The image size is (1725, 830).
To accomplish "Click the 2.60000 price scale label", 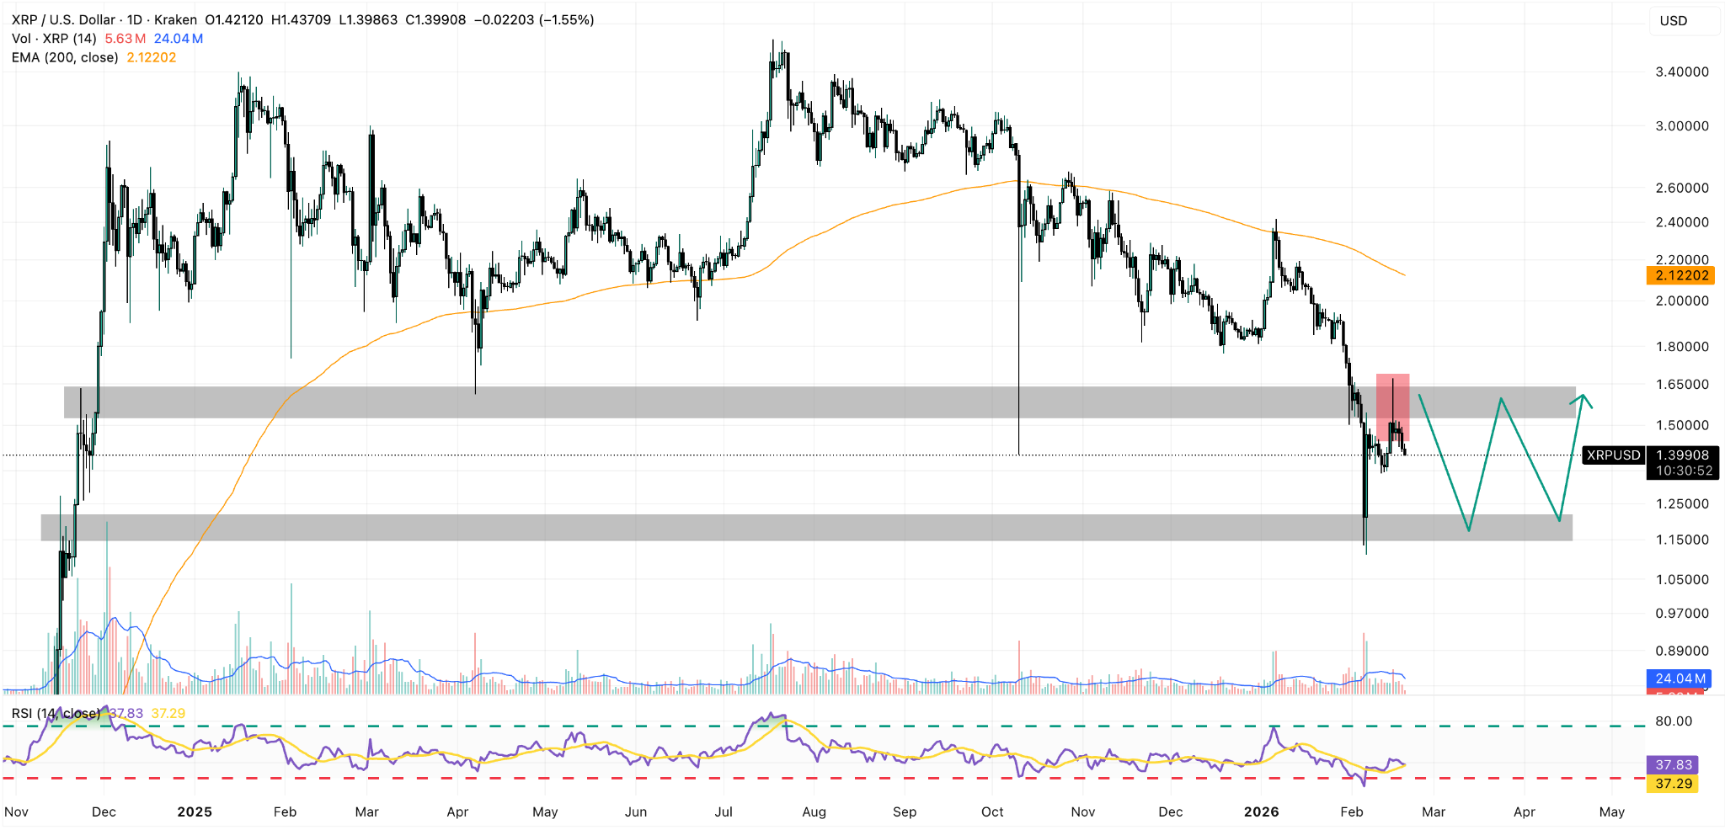I will tap(1682, 188).
